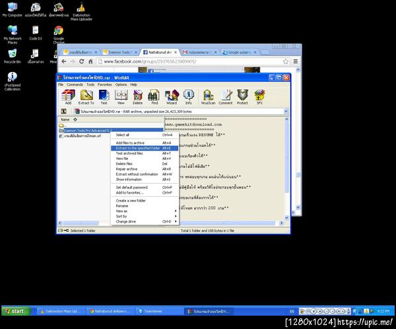Image resolution: width=396 pixels, height=329 pixels.
Task: Select the .url file row in WinRAR list
Action: pos(80,136)
